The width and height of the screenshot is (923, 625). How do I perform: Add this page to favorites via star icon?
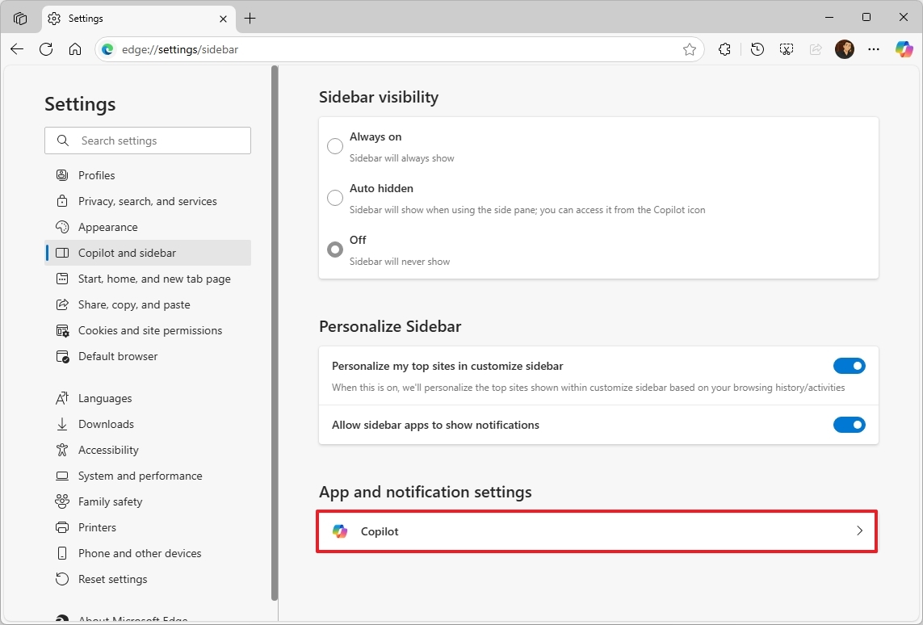690,49
